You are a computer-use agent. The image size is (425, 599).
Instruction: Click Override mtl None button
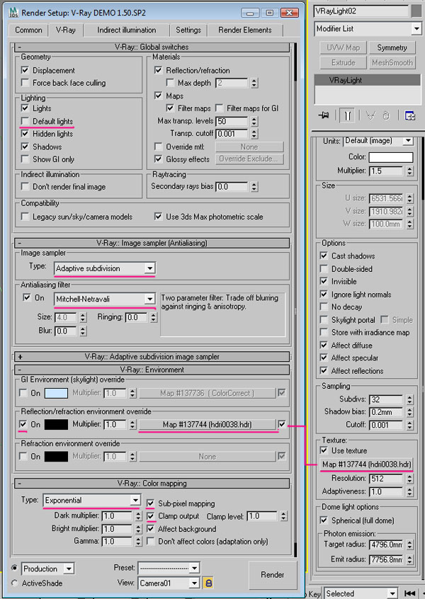[249, 147]
